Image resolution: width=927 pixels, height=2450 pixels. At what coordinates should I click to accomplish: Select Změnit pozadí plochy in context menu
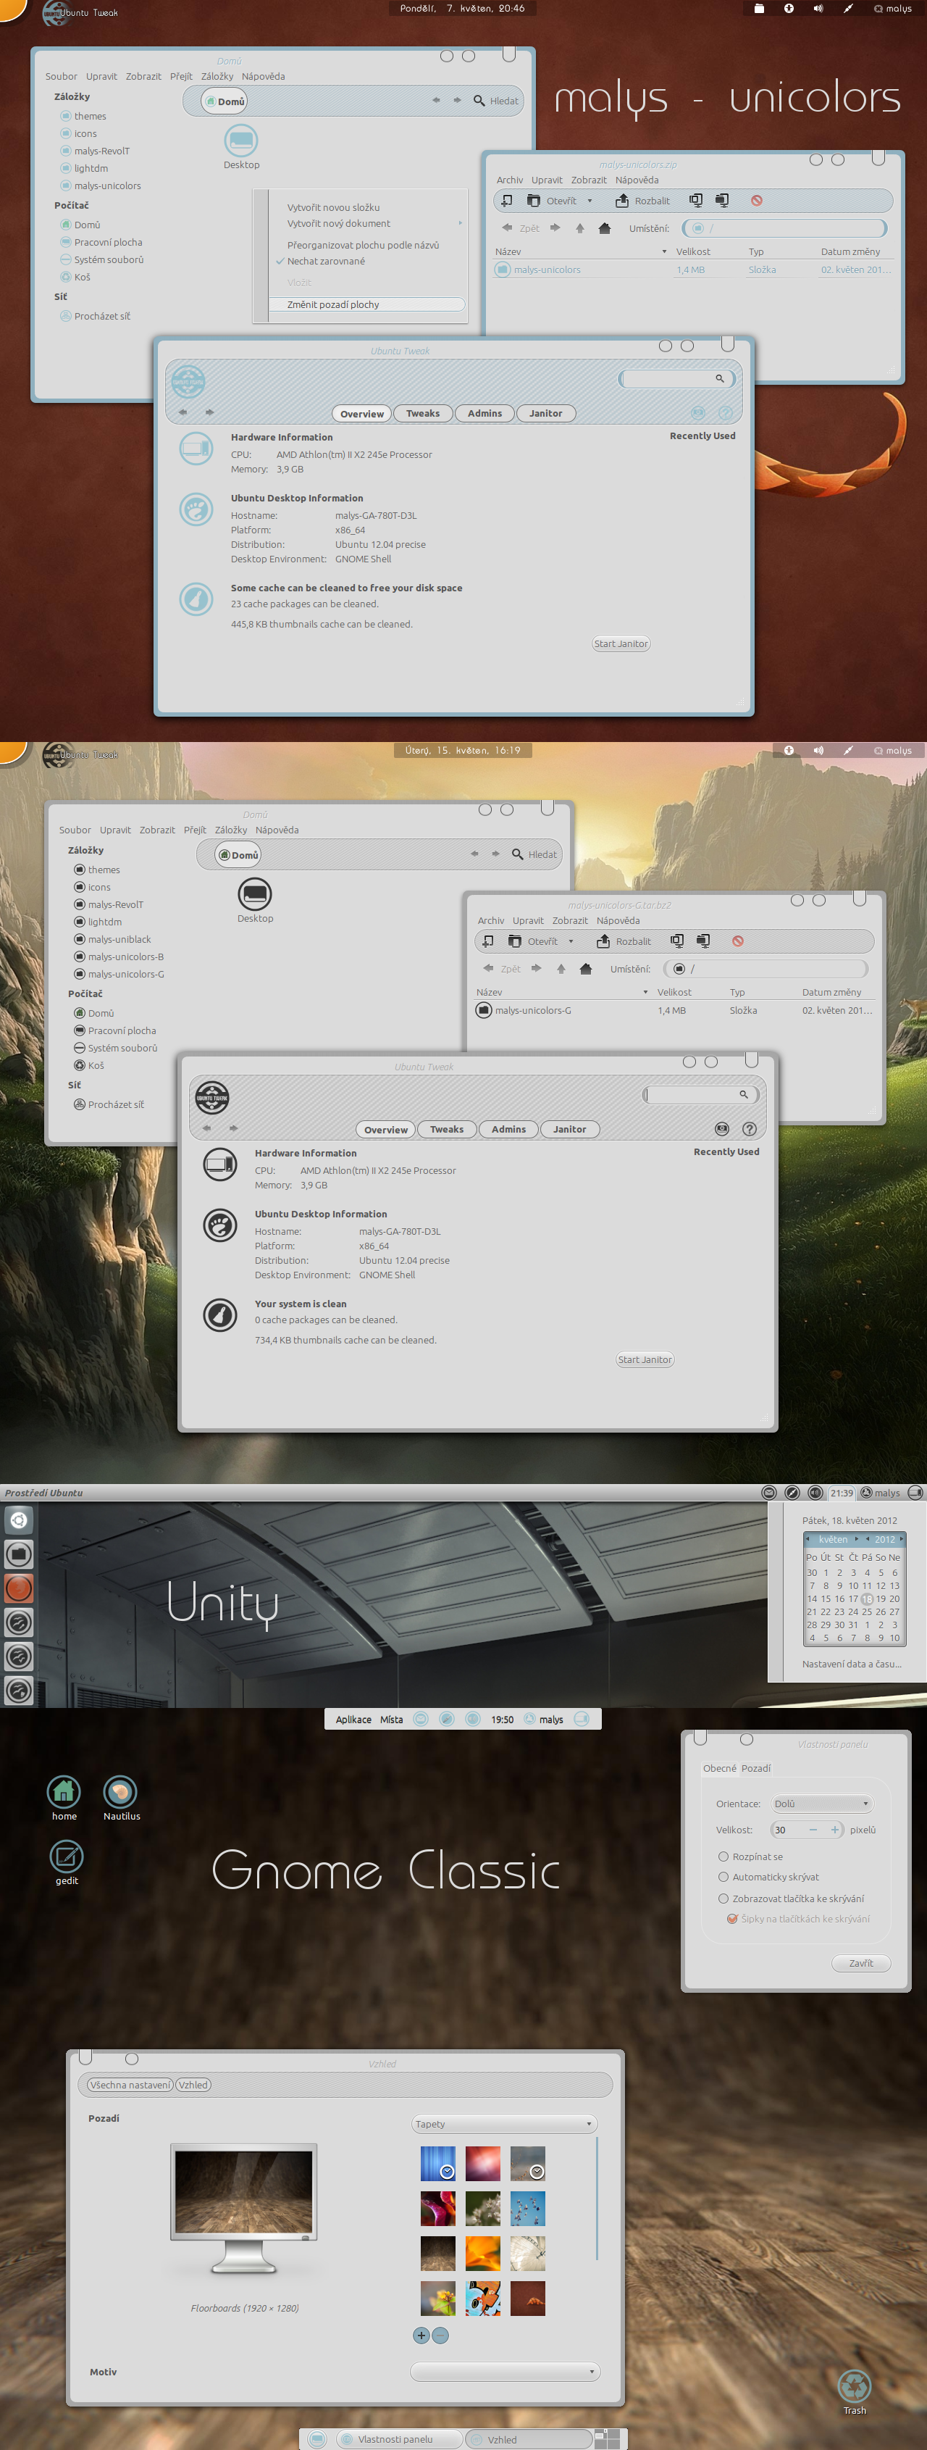pos(367,305)
